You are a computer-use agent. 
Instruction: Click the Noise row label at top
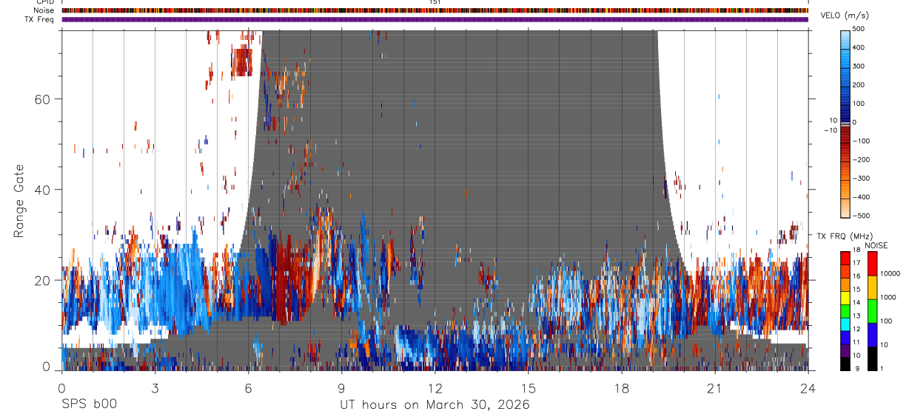pyautogui.click(x=44, y=11)
